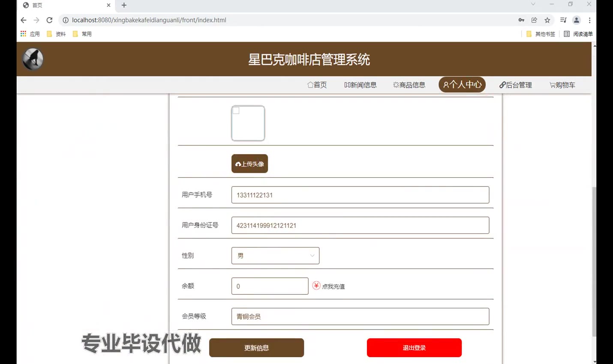Click the 会员等级 input field
This screenshot has width=613, height=364.
coord(360,316)
